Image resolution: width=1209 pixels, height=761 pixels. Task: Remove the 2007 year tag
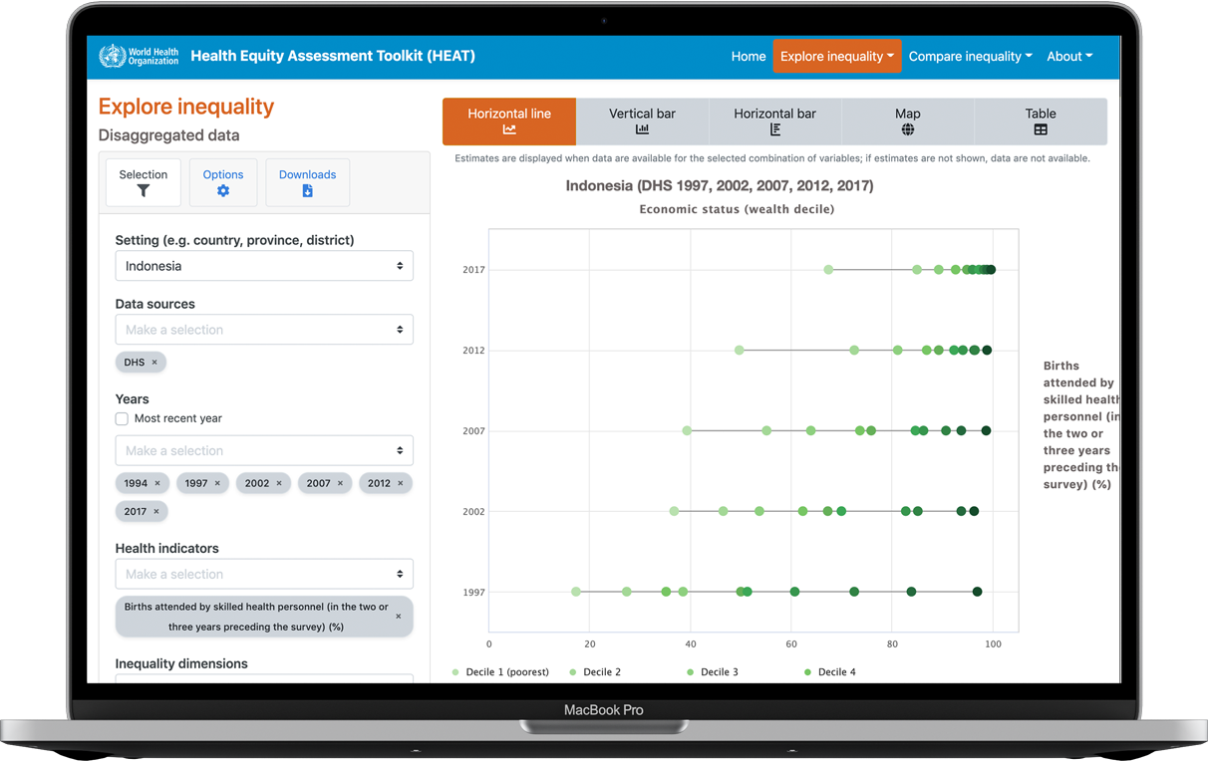340,483
